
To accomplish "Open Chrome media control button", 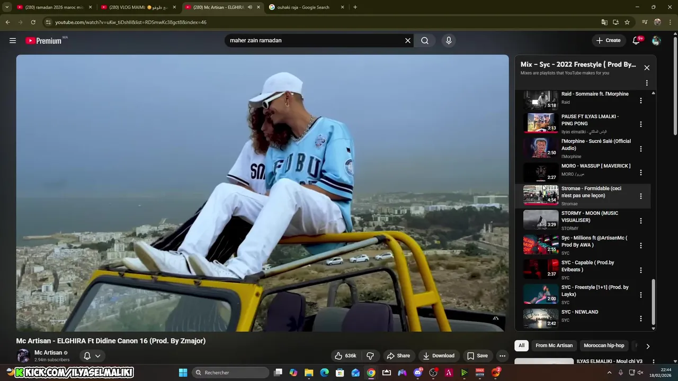I will [x=645, y=22].
